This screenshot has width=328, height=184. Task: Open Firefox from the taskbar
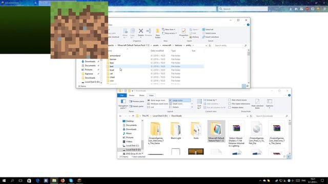pos(63,180)
